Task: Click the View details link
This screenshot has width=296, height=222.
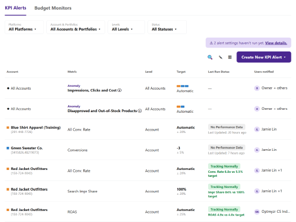Action: (276, 43)
